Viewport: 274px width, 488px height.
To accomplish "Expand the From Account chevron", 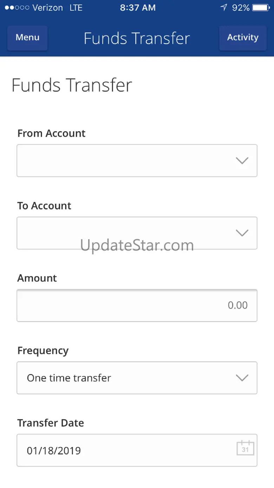I will coord(242,160).
